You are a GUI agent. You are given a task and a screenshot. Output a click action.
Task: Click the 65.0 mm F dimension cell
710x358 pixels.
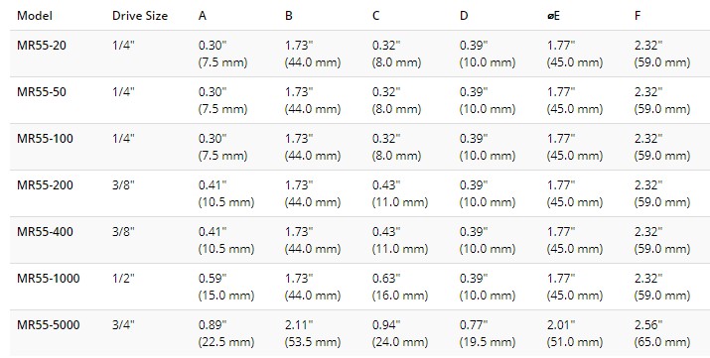click(x=662, y=333)
